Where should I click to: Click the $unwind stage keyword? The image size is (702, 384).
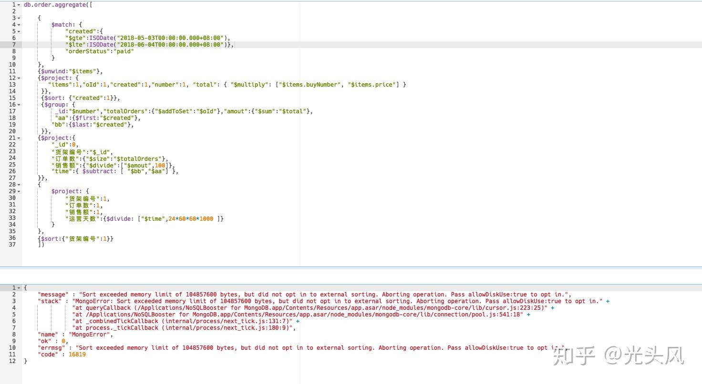click(x=53, y=71)
